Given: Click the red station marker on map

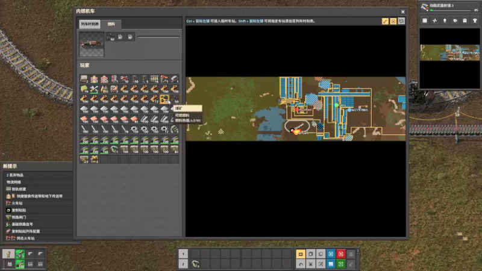Looking at the screenshot, I should 297,110.
